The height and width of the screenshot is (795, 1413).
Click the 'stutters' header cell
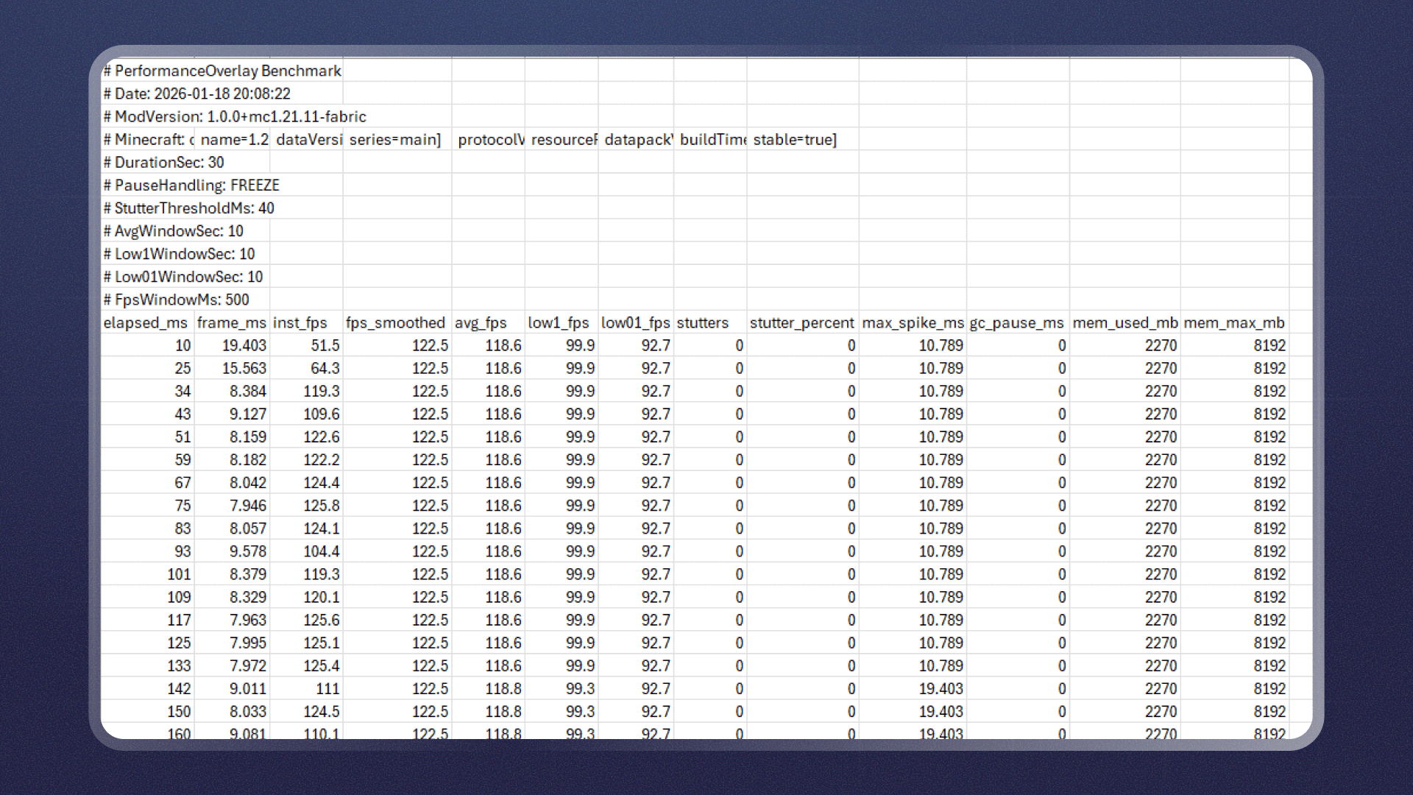[710, 322]
